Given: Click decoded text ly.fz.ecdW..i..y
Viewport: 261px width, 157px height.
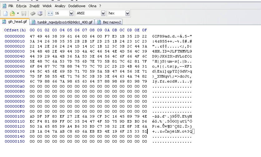Looking at the screenshot, I should click(x=172, y=81).
